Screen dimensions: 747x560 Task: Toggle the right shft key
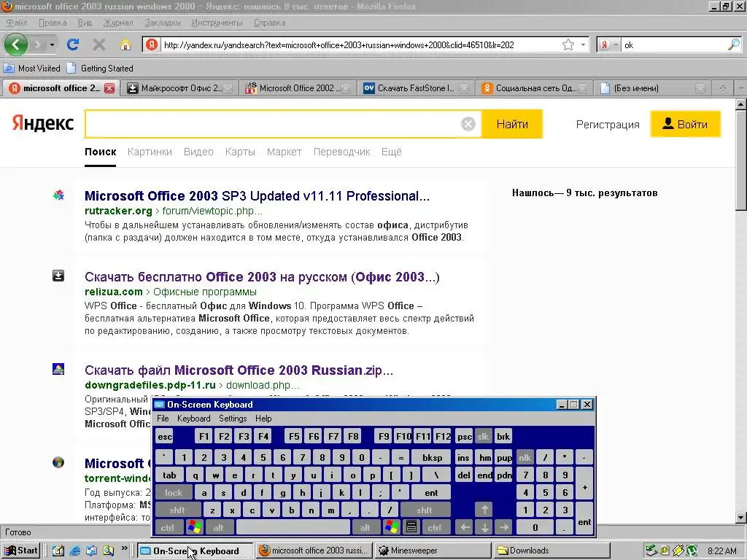425,510
